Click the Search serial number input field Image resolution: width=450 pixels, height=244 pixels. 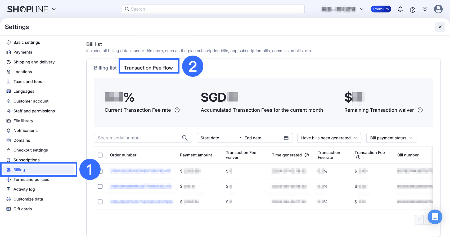(138, 138)
